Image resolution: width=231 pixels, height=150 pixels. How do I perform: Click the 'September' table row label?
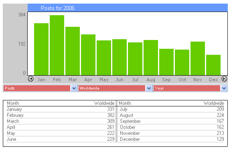130,121
